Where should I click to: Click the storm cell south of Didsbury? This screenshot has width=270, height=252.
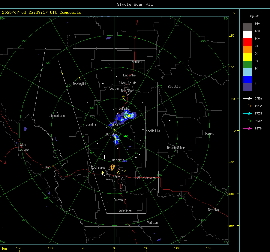pyautogui.click(x=117, y=140)
